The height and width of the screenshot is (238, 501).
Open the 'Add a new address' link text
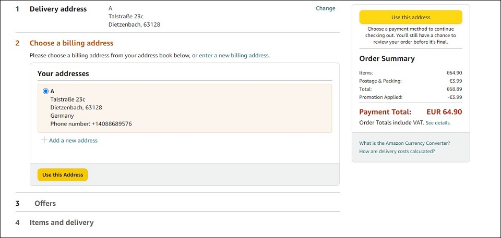(x=73, y=141)
